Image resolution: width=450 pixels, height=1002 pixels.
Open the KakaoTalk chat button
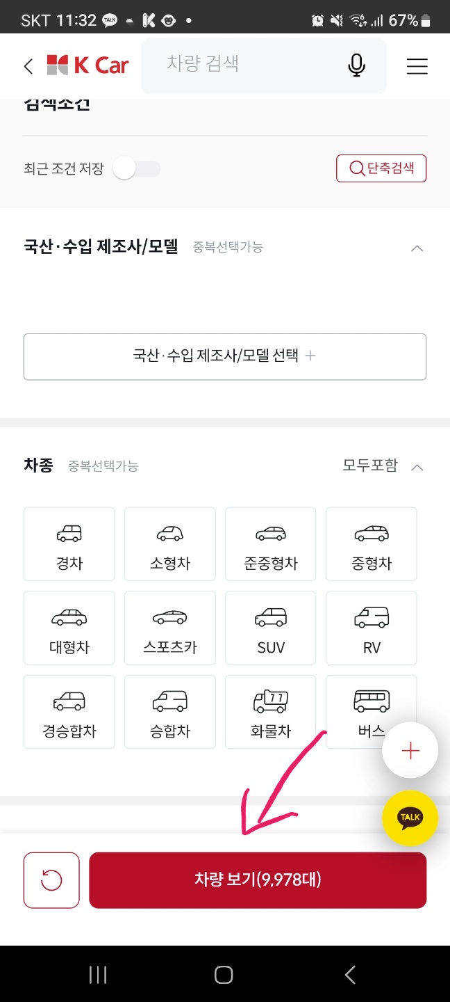tap(410, 818)
